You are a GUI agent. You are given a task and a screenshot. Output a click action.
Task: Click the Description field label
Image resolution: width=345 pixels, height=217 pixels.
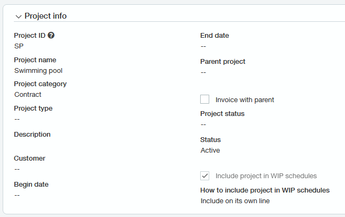click(x=32, y=135)
